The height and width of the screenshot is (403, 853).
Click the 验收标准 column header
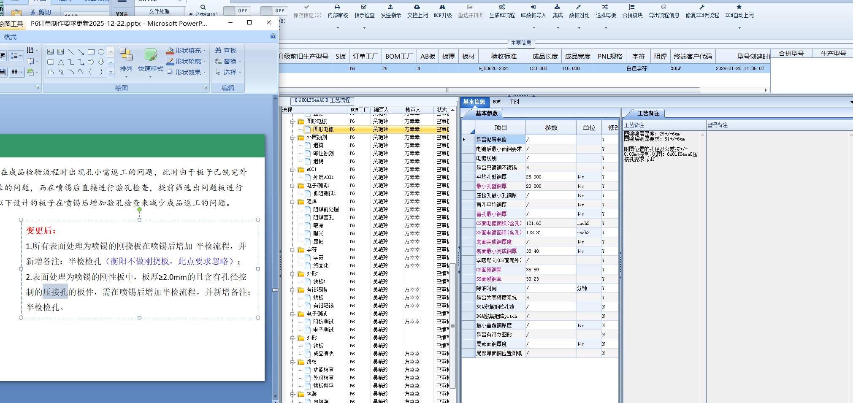pos(504,57)
